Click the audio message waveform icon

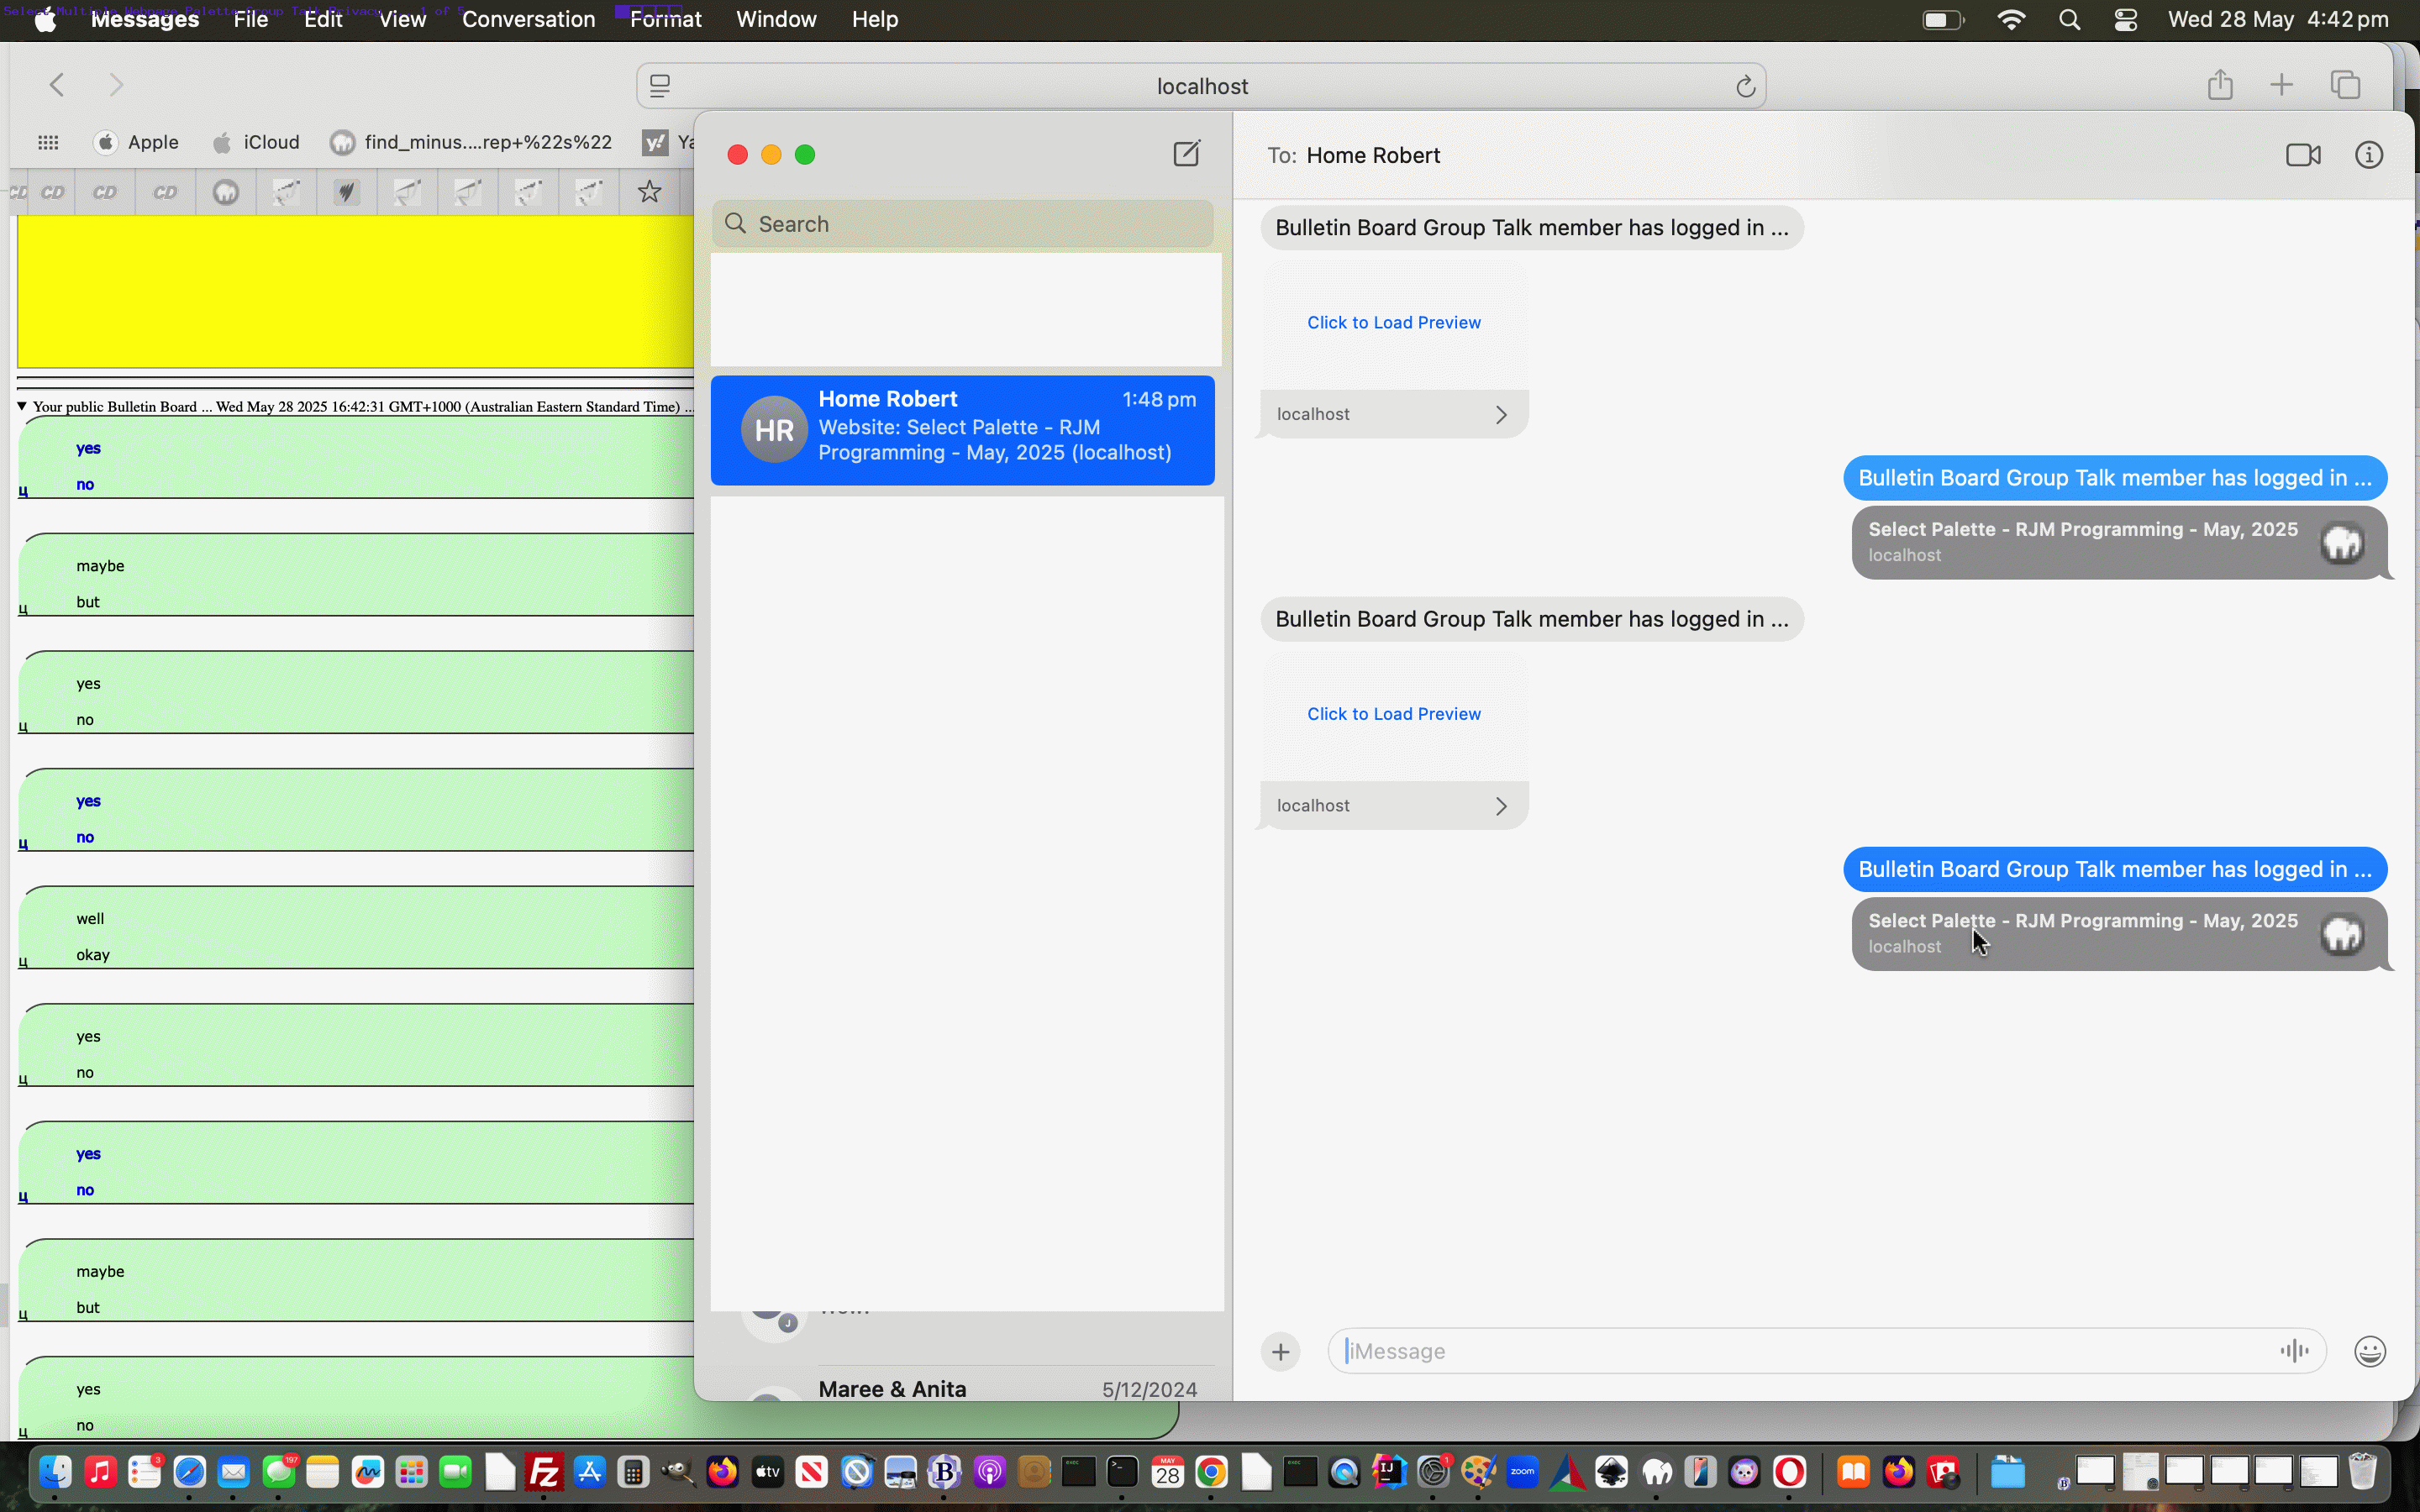(2294, 1351)
